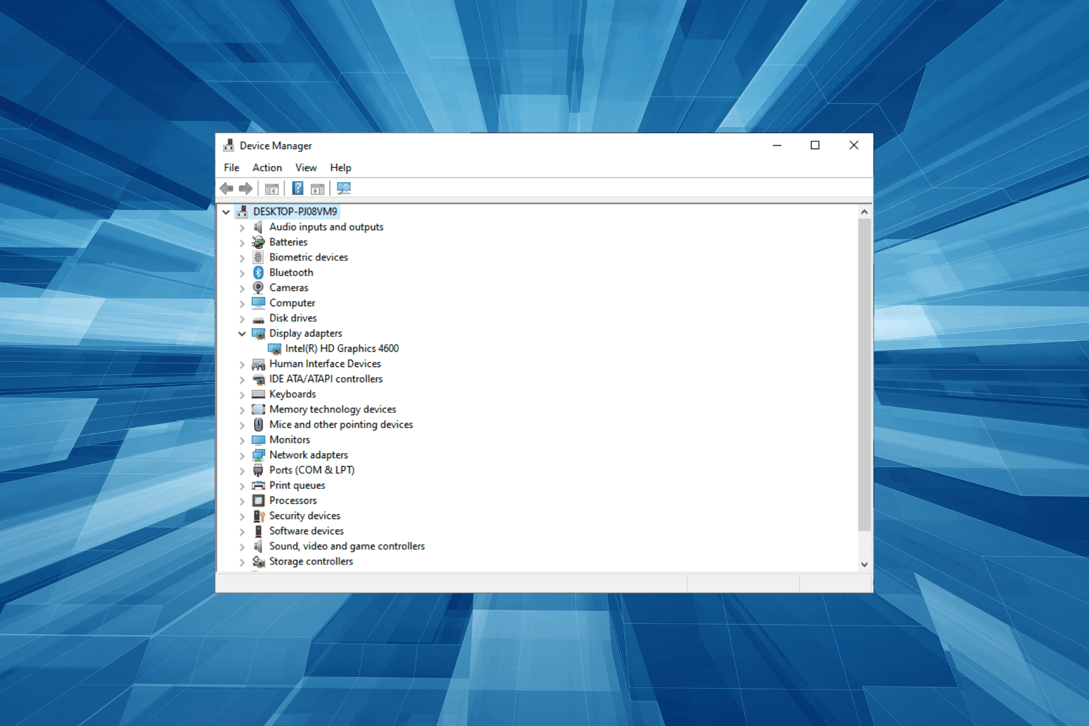Select the Intel(R) HD Graphics 4600 entry

(342, 349)
